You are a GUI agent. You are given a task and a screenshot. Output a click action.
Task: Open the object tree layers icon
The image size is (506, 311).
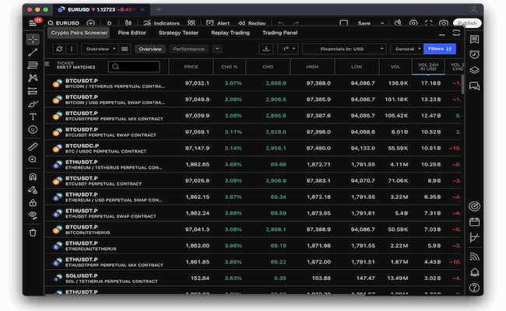pos(474,70)
